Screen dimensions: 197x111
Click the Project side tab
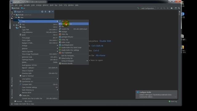[x=12, y=15]
